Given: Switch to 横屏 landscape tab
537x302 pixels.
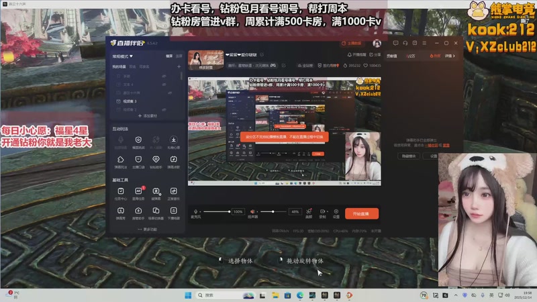Looking at the screenshot, I should 169,56.
